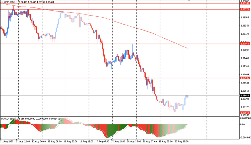Screen dimensions: 251x145
Task: Click the 13 Aug 06:00 time label
Action: click(x=55, y=141)
